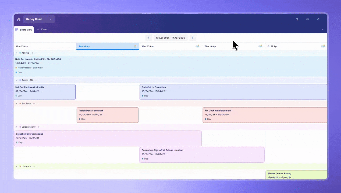
Task: Collapse the Arrnis LTD group
Action: [16, 80]
